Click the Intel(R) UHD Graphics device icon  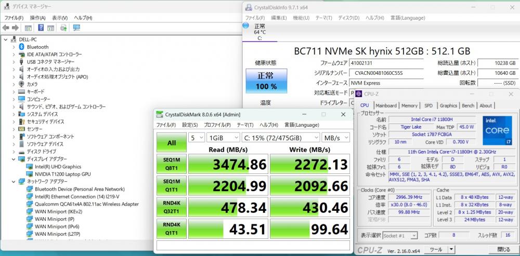[30, 167]
